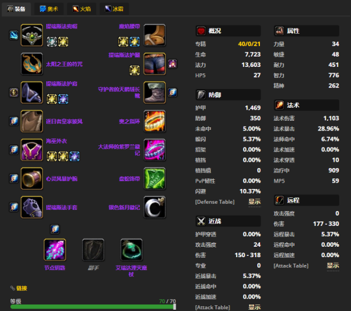351x311 pixels.
Task: Select the purple shoulder armor icon
Action: pyautogui.click(x=32, y=93)
